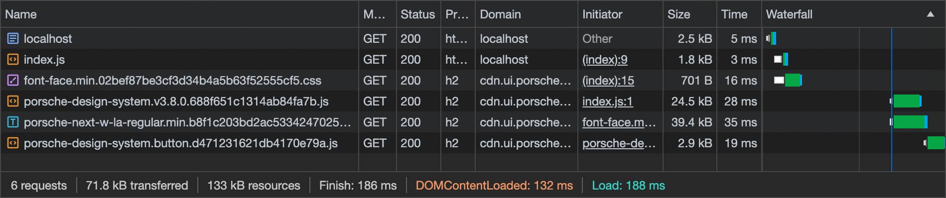
Task: Click the stylesheet icon for font-face.min css
Action: (x=13, y=80)
